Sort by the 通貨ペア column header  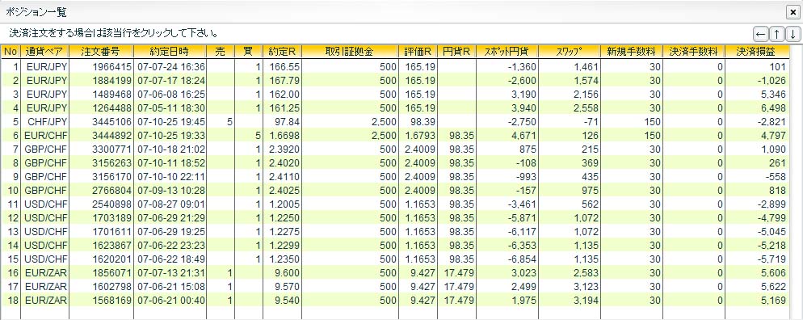(44, 51)
